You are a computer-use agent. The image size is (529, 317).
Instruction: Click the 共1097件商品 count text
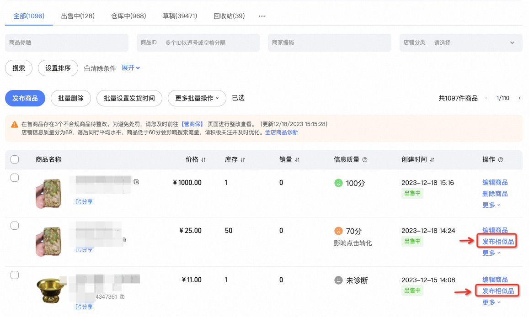pyautogui.click(x=458, y=98)
